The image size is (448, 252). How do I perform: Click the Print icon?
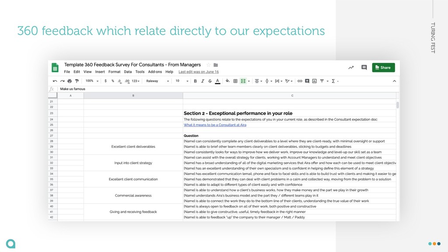click(70, 81)
